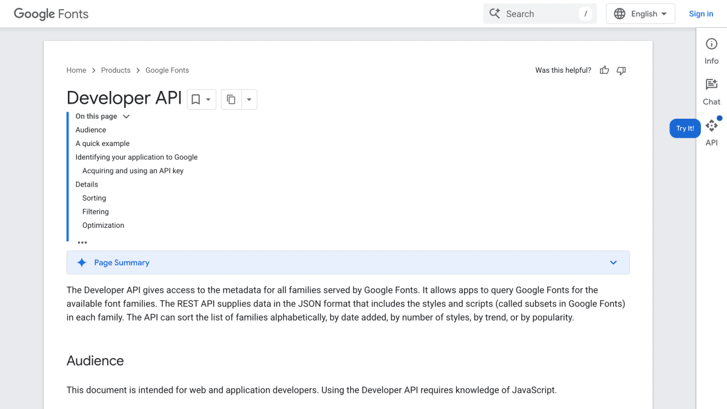Screen dimensions: 727x409
Task: Click the globe language icon
Action: pos(619,13)
